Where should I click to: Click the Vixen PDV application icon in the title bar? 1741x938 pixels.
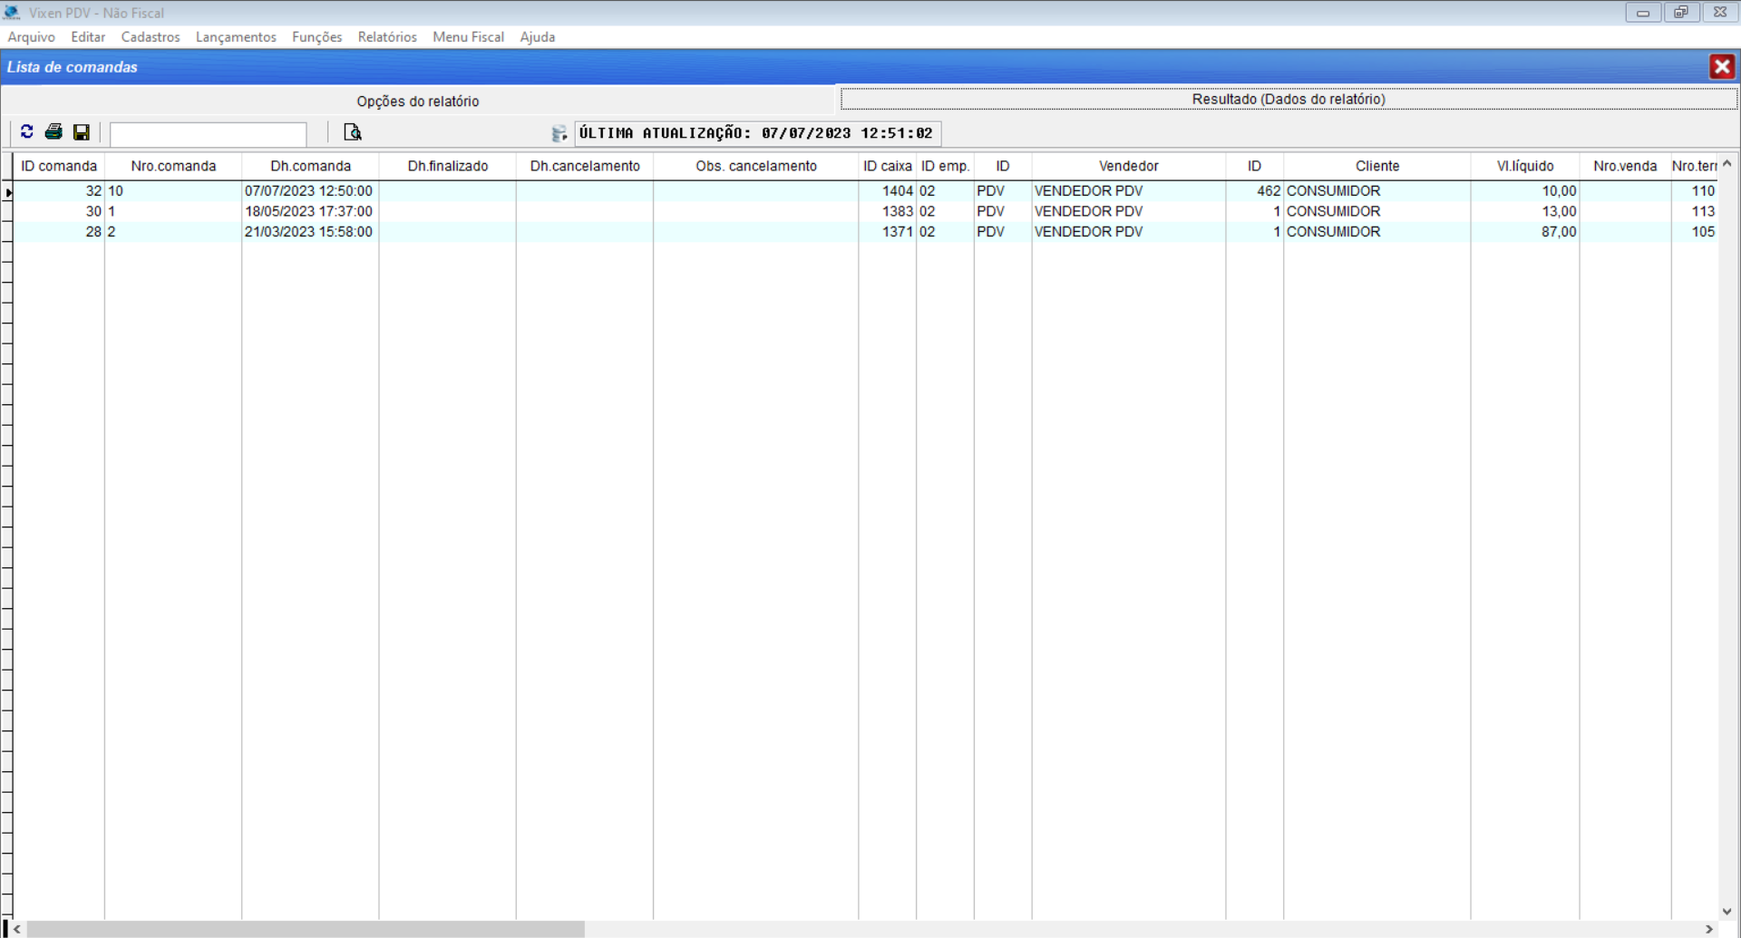tap(12, 13)
